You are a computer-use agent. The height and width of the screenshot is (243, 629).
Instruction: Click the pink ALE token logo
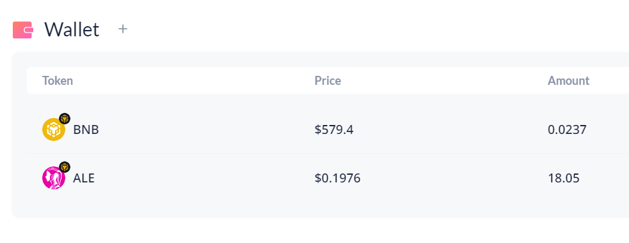(54, 178)
